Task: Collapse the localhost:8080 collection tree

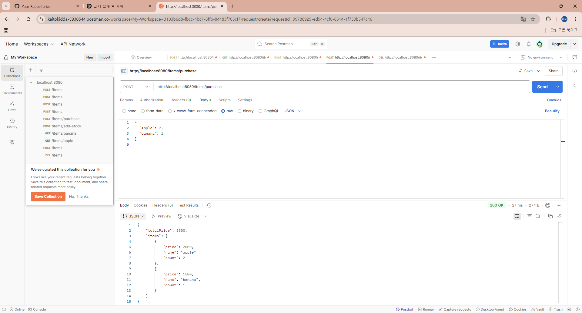Action: coord(31,82)
